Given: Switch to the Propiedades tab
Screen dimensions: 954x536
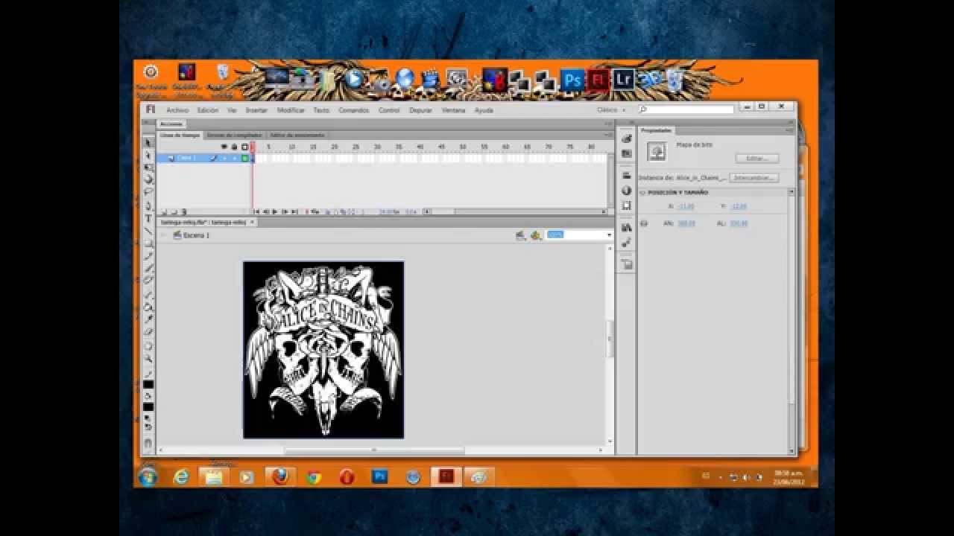Looking at the screenshot, I should pos(656,130).
